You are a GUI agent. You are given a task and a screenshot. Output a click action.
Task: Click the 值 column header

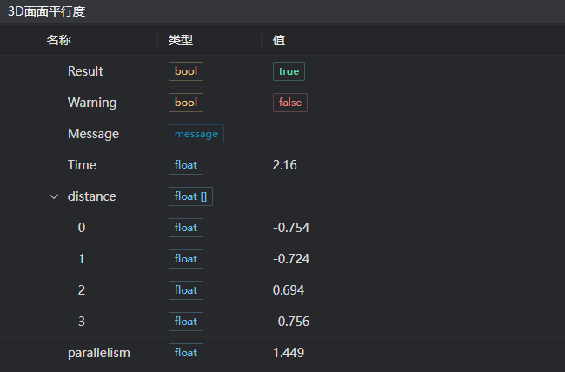(279, 40)
